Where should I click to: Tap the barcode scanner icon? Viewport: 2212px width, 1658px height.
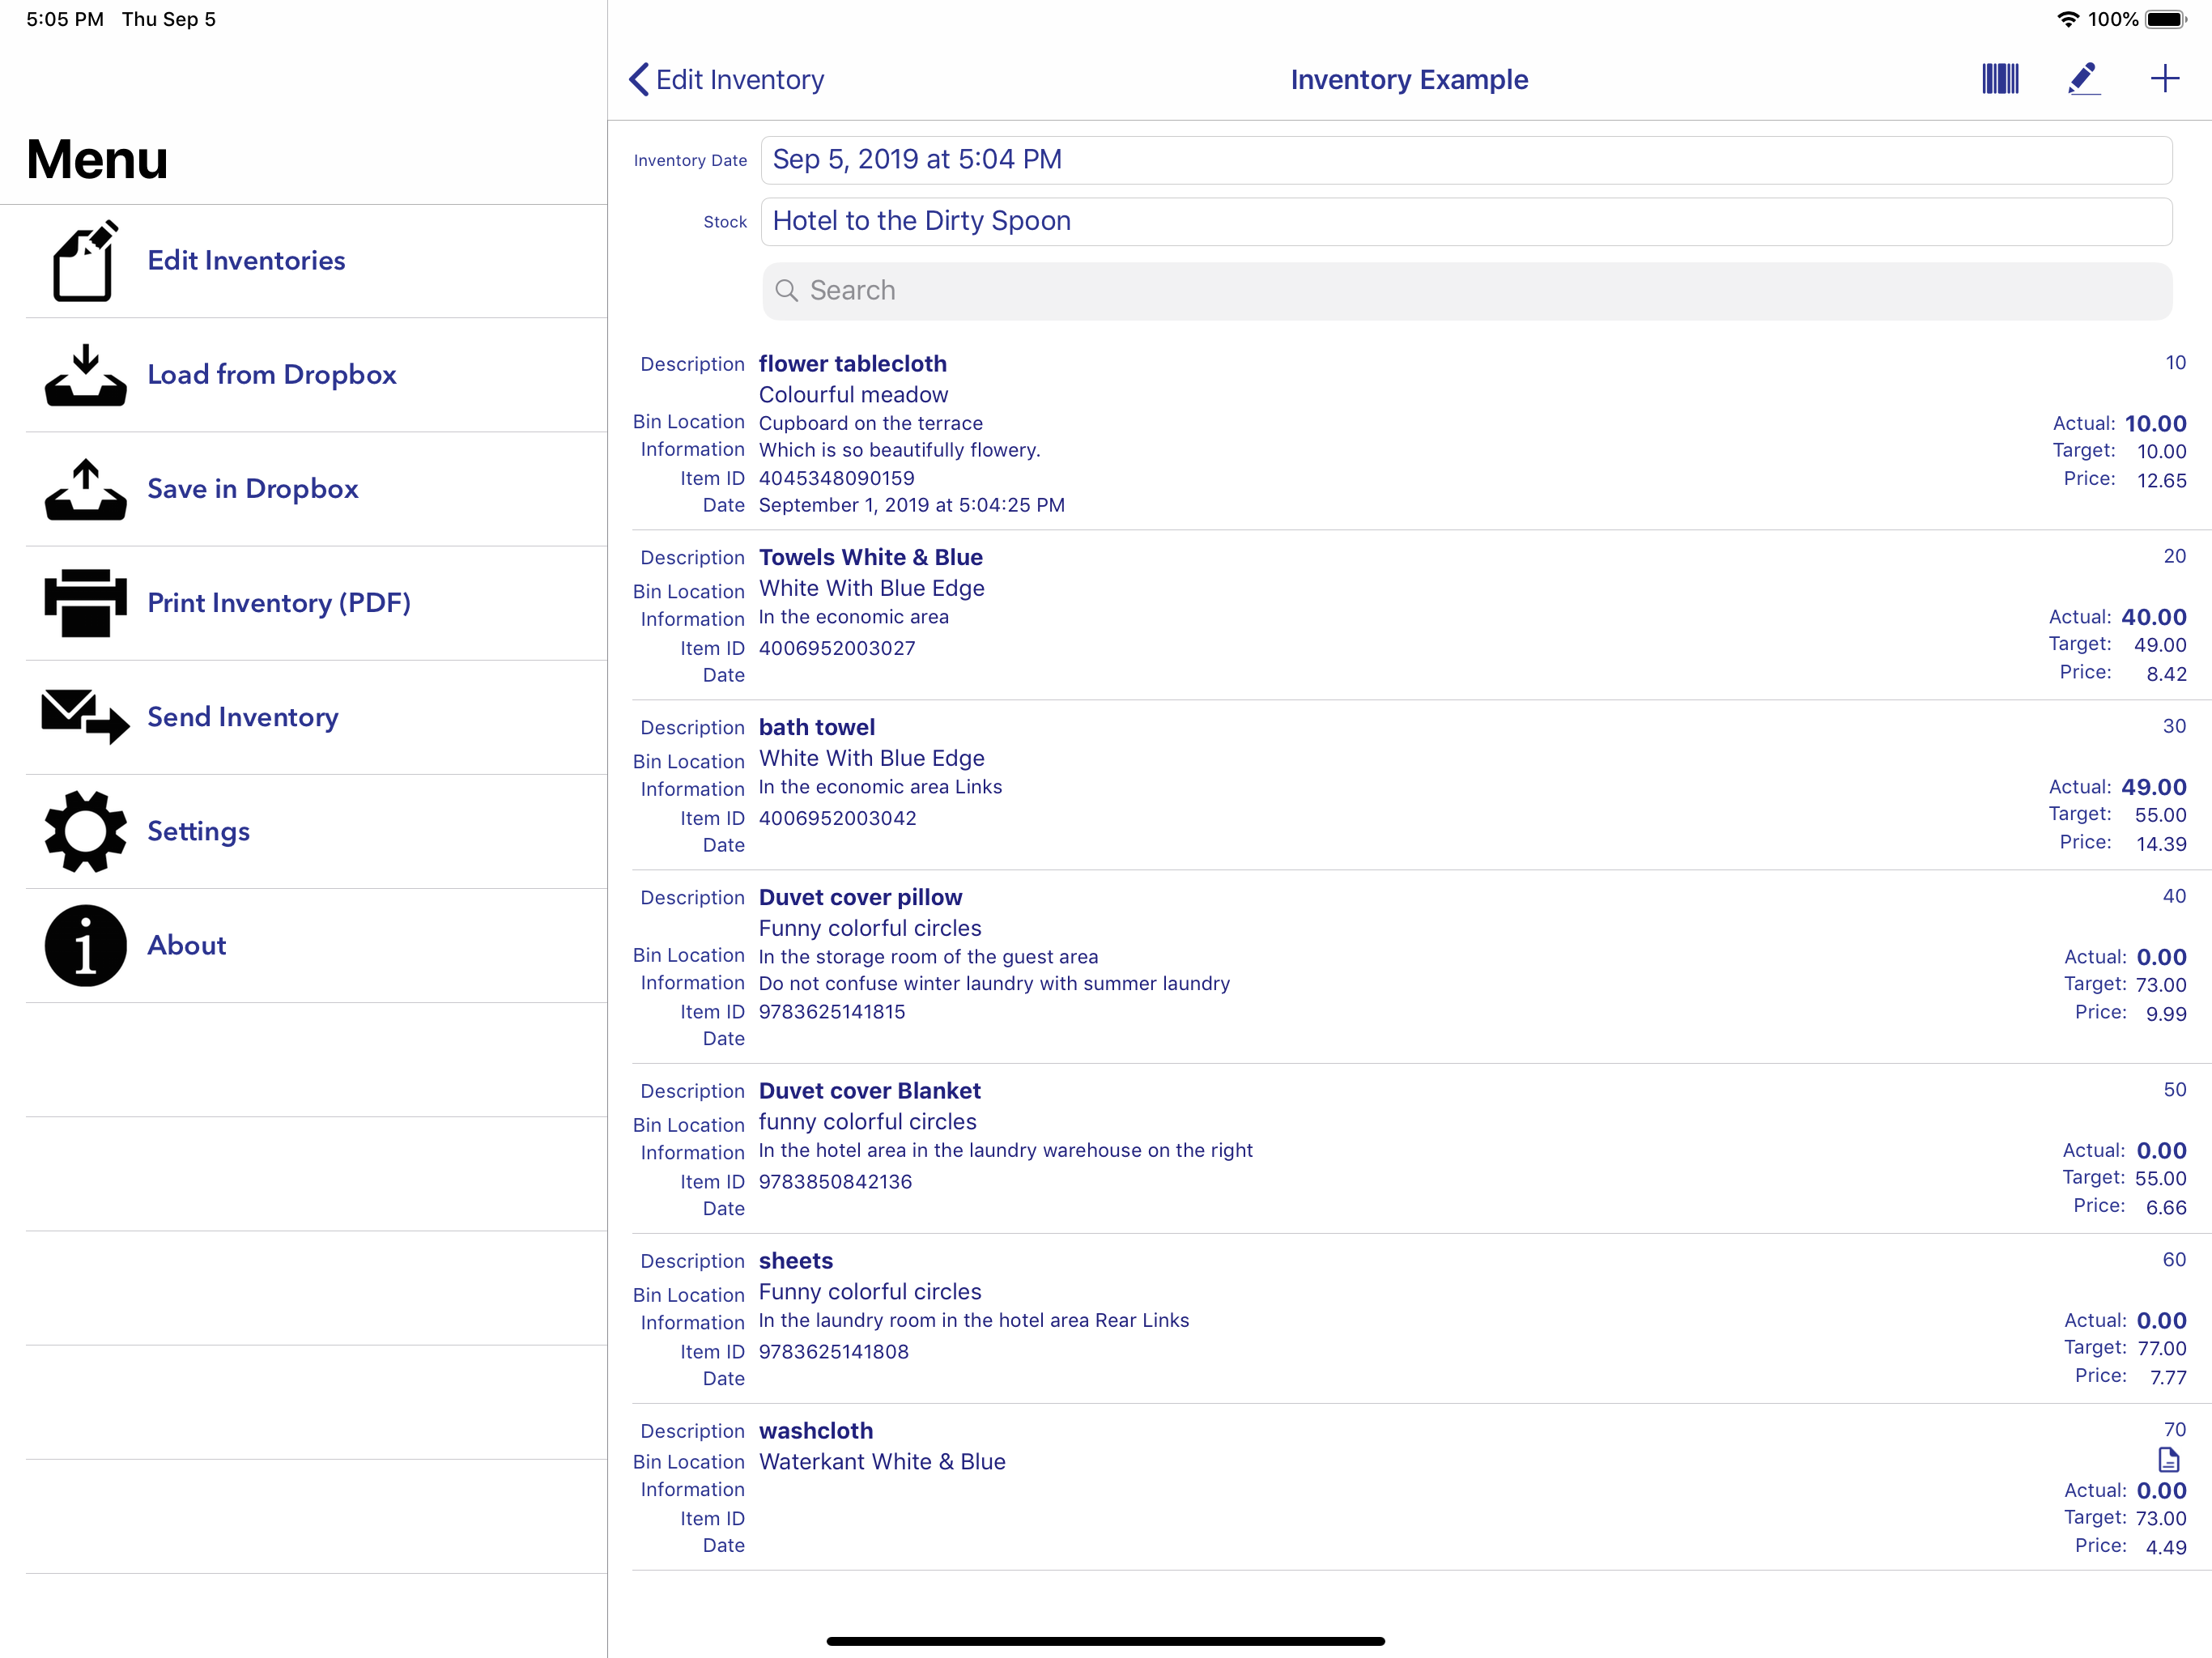[x=2000, y=79]
